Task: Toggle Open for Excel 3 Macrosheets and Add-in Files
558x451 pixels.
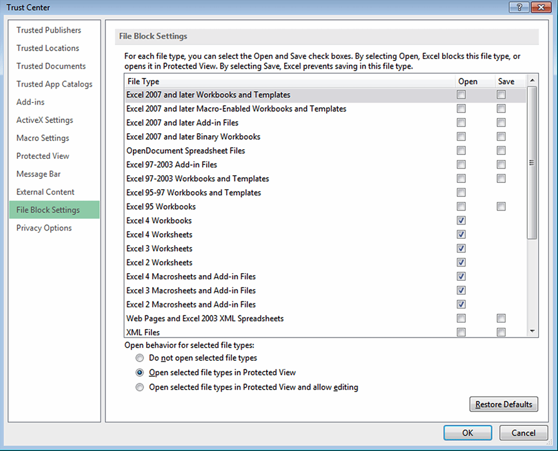Action: 461,290
